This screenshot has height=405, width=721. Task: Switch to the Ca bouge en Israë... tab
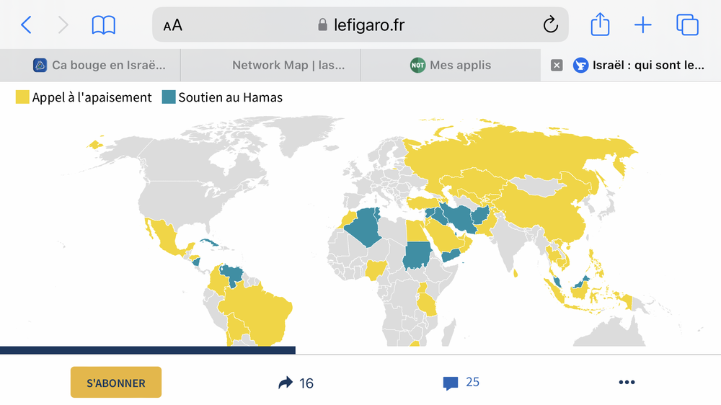click(x=99, y=66)
